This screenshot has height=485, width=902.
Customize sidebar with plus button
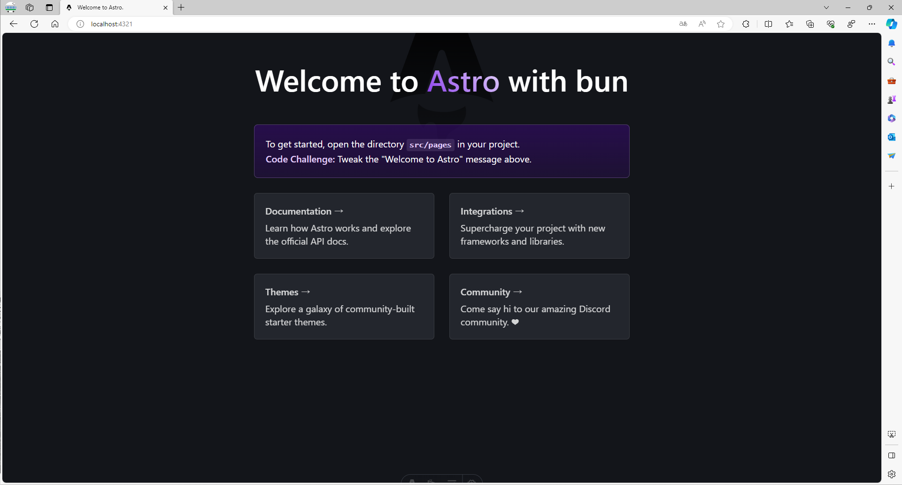coord(892,186)
